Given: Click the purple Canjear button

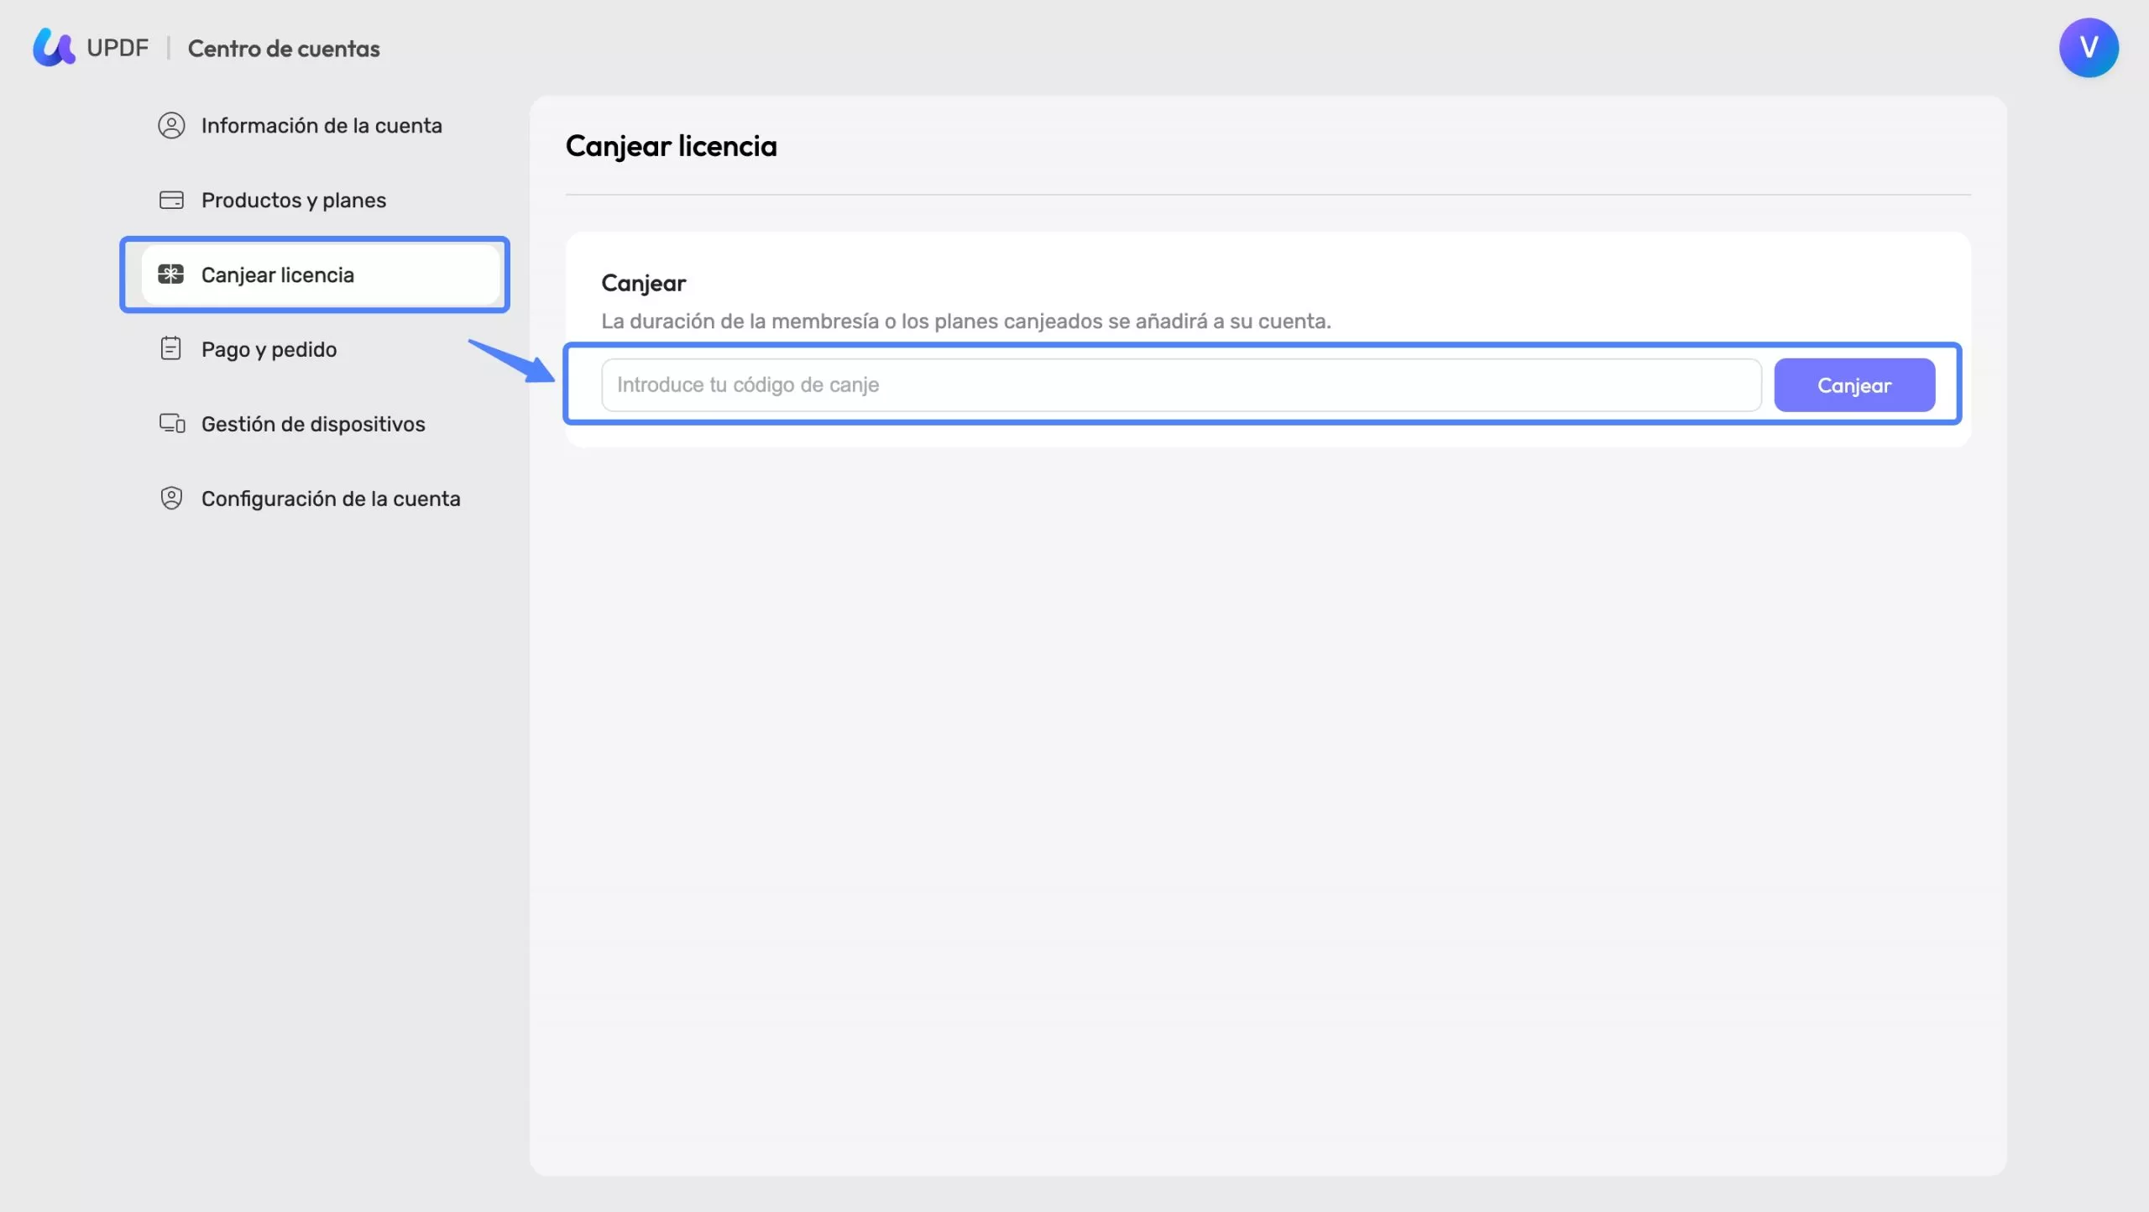Looking at the screenshot, I should click(x=1854, y=385).
